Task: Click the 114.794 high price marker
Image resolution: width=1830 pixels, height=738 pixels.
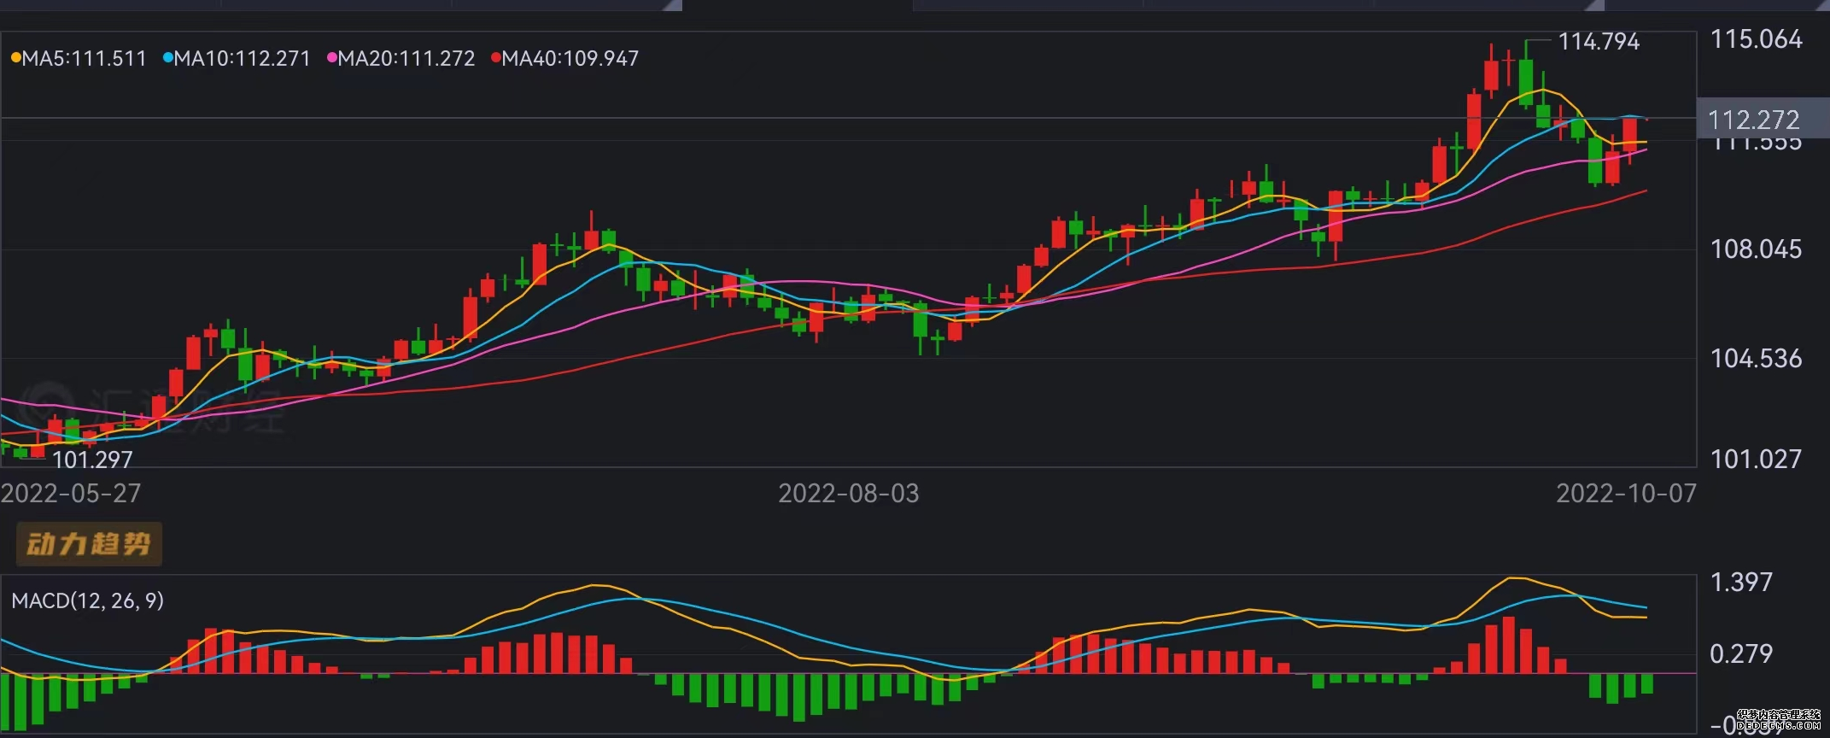Action: (1599, 41)
